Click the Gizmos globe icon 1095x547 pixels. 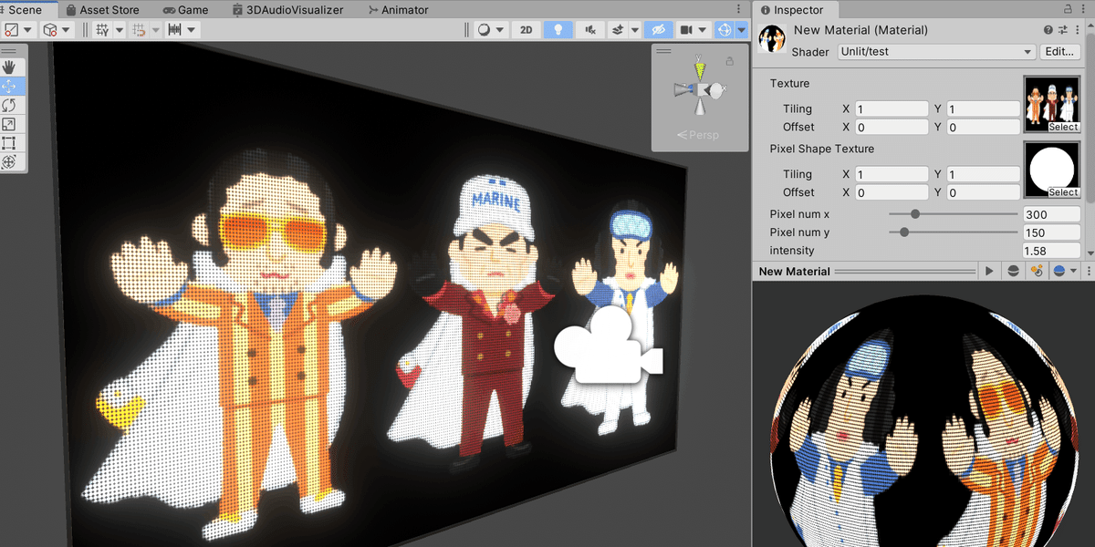725,29
